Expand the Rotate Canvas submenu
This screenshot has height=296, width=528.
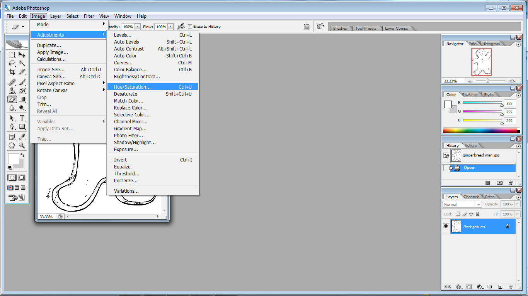(x=68, y=91)
